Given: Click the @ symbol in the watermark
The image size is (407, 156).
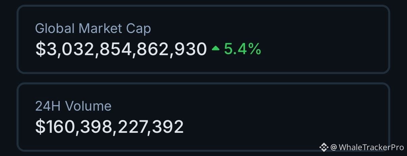Looking at the screenshot, I should [x=334, y=147].
